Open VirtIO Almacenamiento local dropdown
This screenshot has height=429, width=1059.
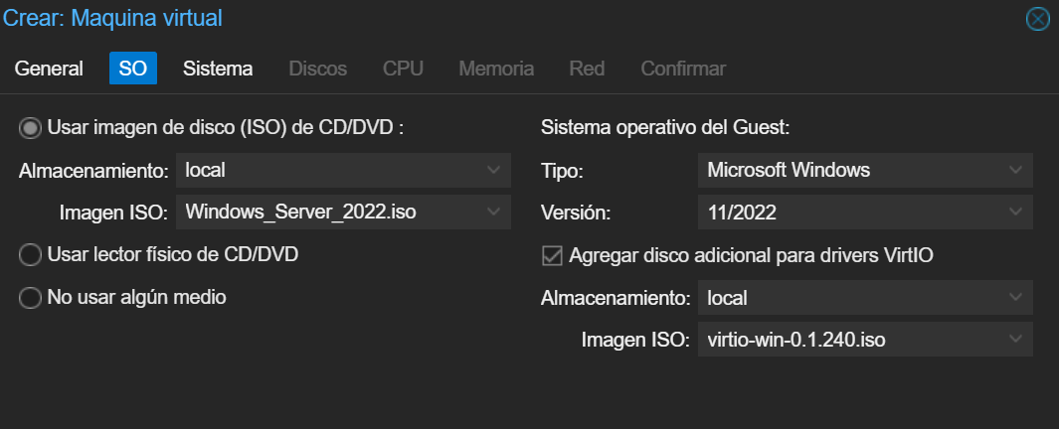(865, 298)
